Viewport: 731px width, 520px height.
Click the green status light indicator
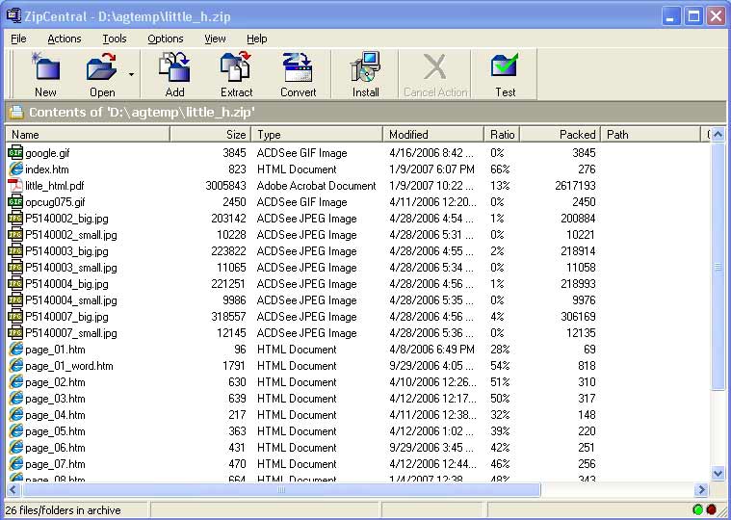[697, 509]
